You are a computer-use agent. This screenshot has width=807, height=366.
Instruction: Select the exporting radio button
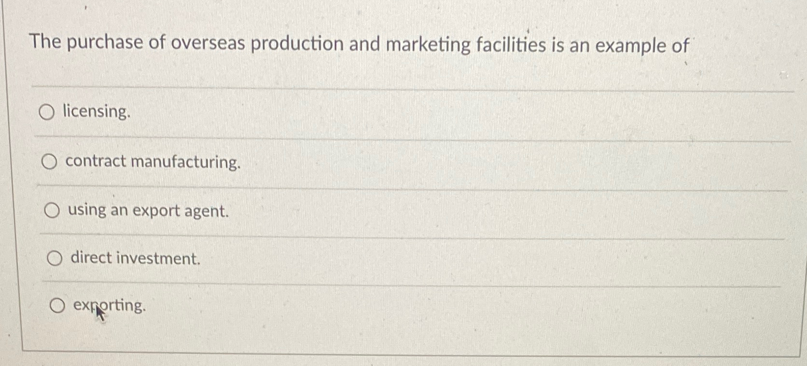pos(57,305)
